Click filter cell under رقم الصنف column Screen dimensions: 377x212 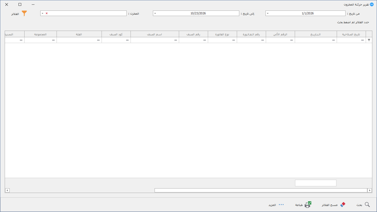click(x=193, y=40)
